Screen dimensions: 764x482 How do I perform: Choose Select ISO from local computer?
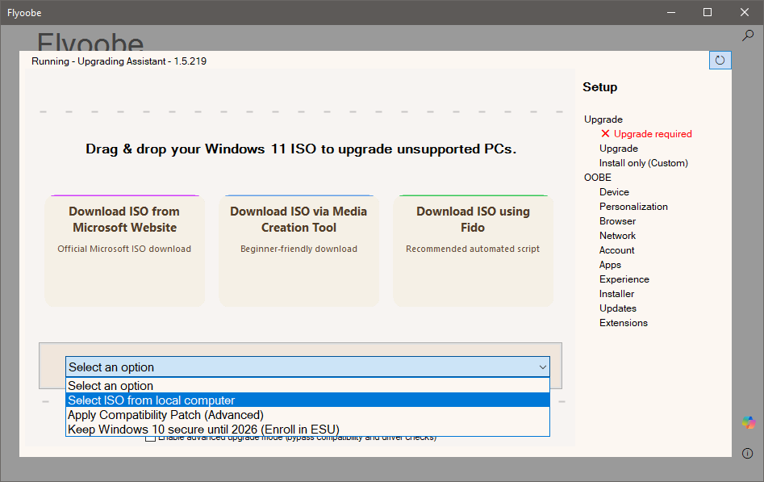(x=307, y=400)
